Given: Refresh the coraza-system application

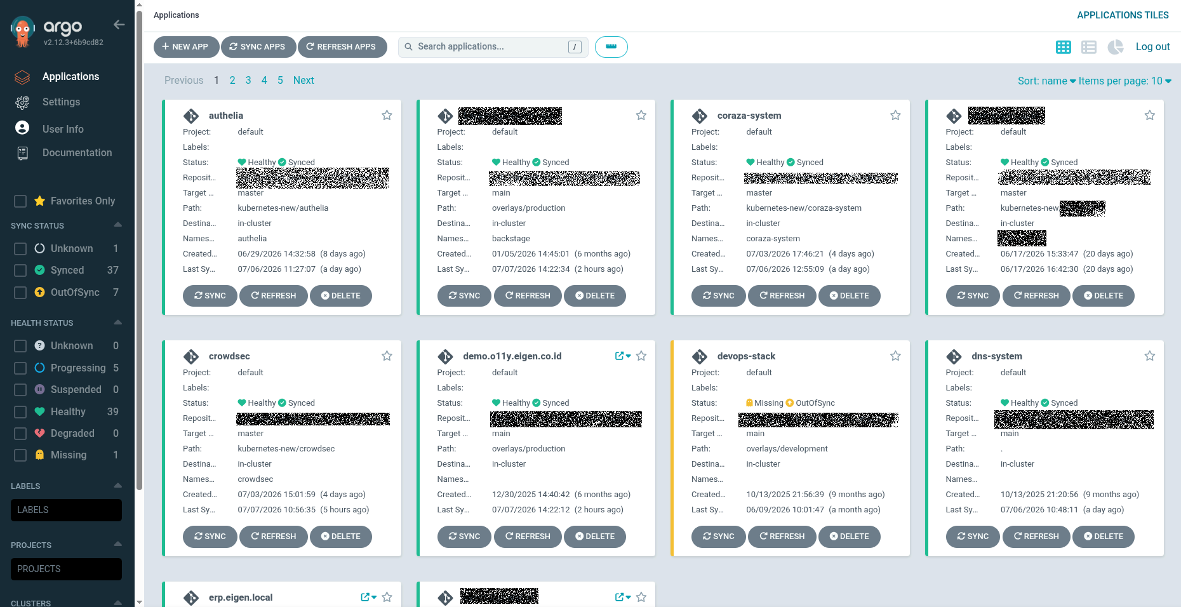Looking at the screenshot, I should point(782,296).
